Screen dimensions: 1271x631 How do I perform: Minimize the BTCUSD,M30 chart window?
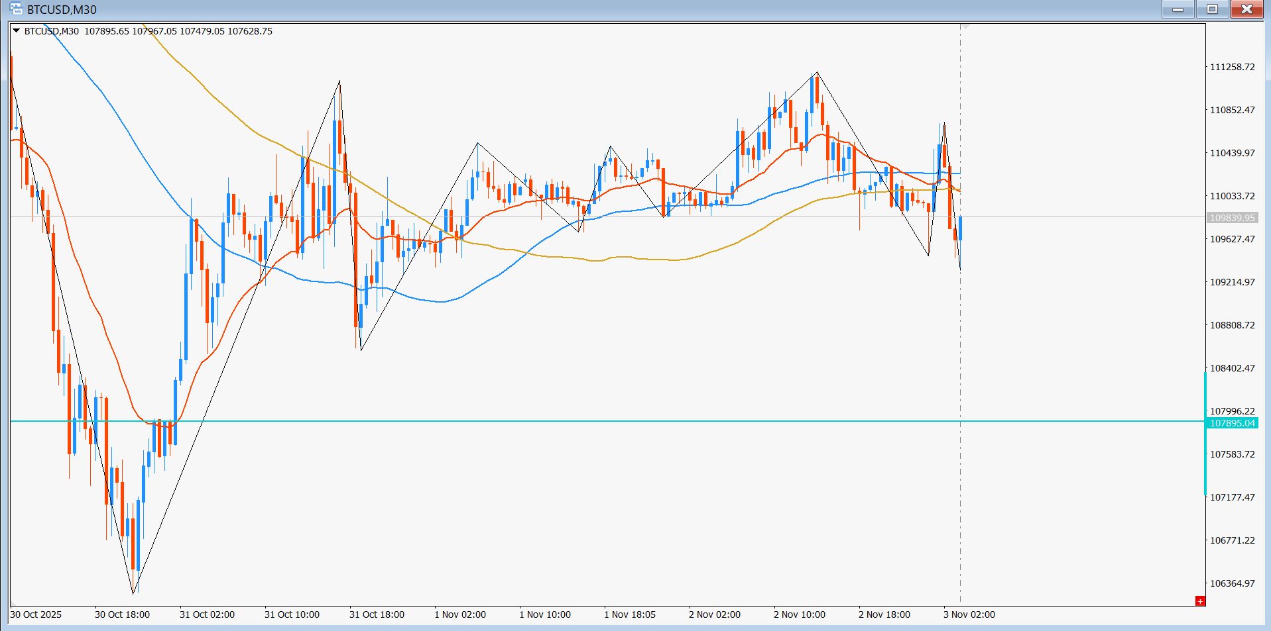pos(1178,9)
